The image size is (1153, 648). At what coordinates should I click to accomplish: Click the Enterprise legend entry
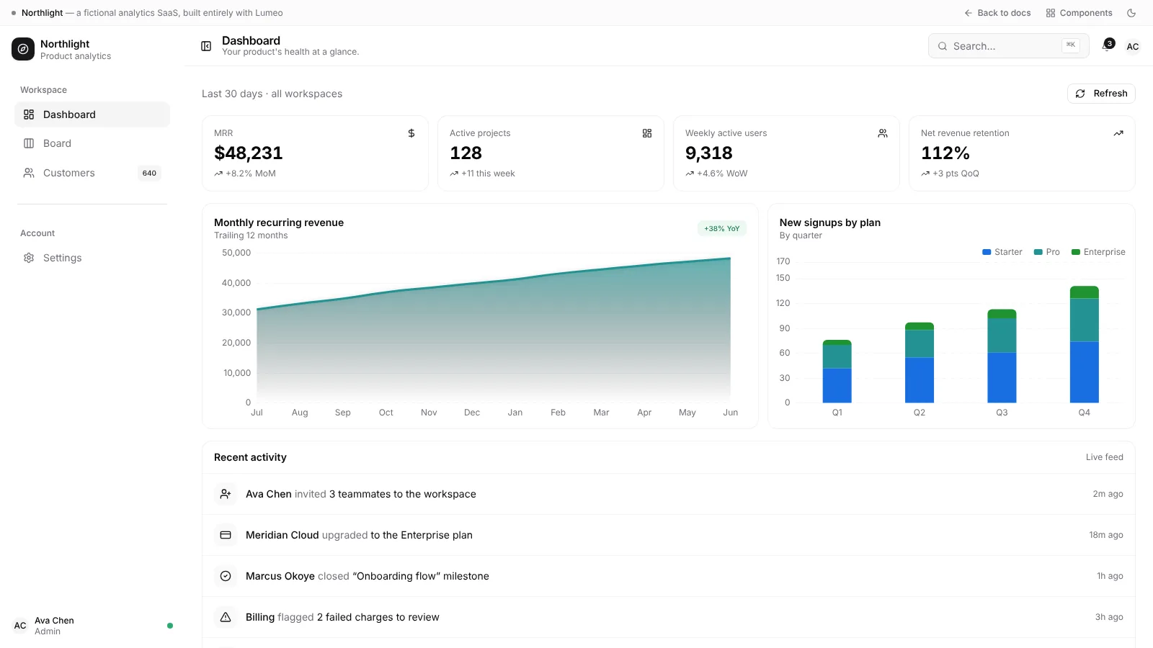coord(1098,252)
